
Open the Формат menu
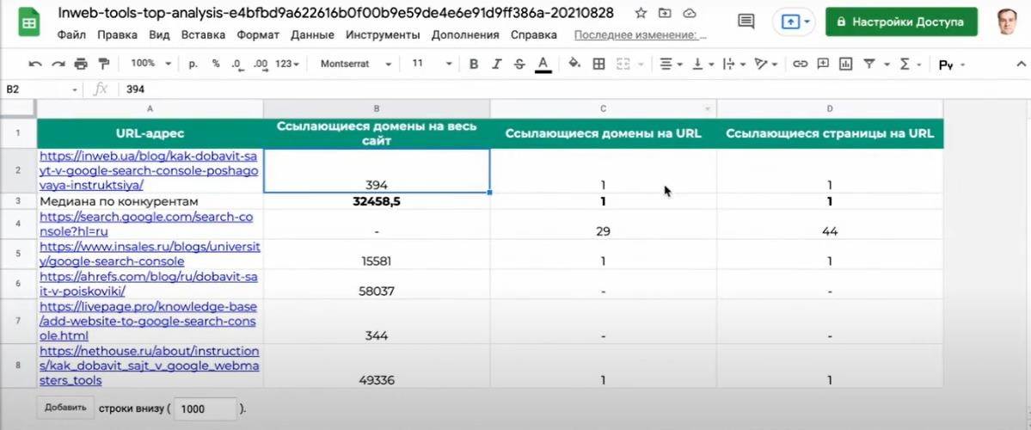point(258,35)
